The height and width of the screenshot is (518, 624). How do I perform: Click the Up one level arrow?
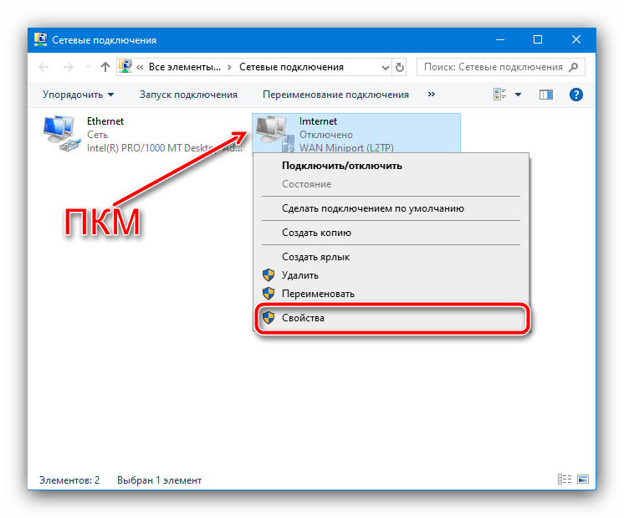(105, 67)
